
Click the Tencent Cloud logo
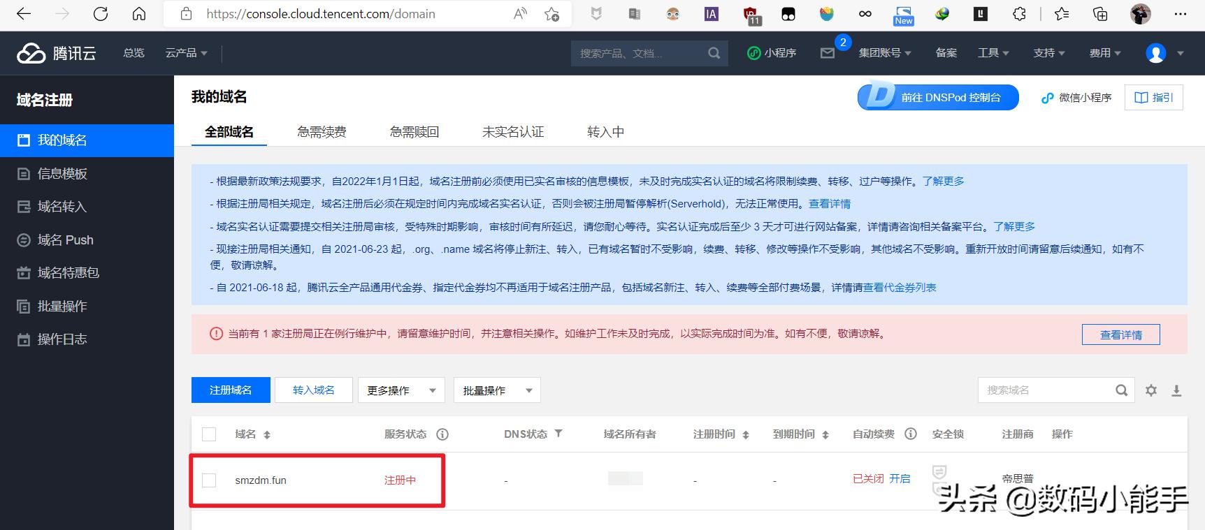pyautogui.click(x=57, y=53)
